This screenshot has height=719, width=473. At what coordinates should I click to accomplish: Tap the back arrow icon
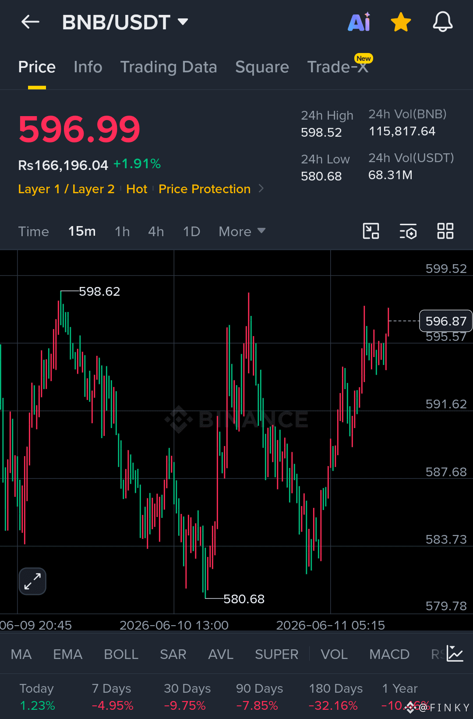tap(30, 21)
